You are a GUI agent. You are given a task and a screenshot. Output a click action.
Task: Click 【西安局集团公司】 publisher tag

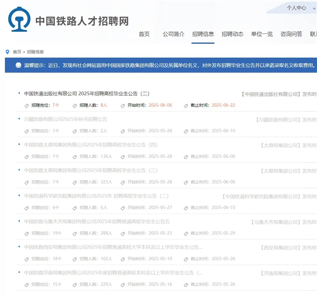coord(281,248)
